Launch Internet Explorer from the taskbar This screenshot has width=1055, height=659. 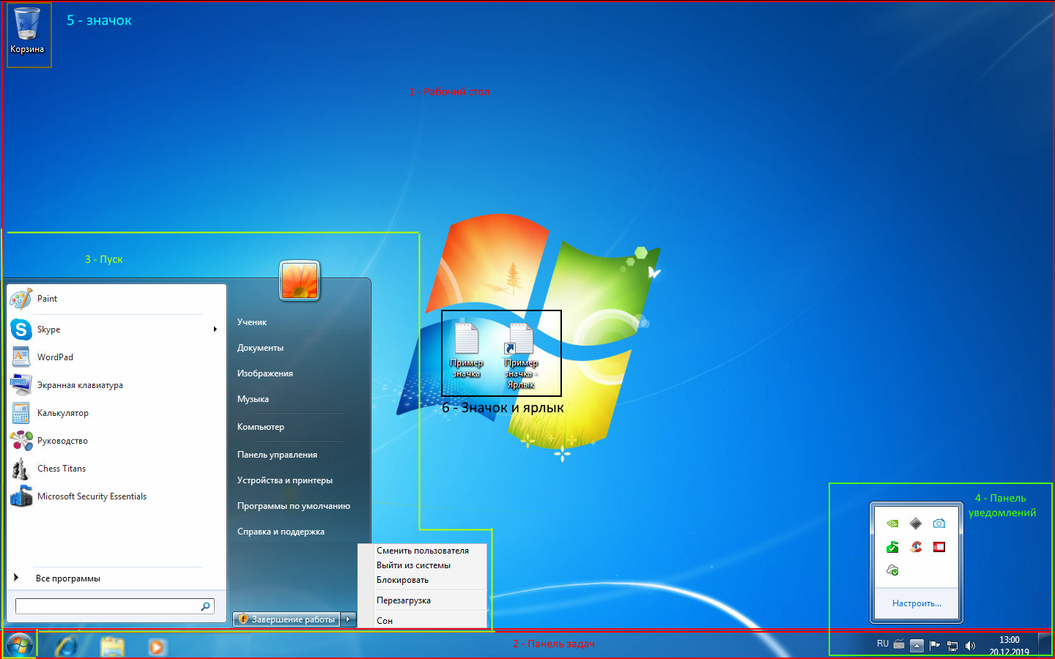(67, 647)
